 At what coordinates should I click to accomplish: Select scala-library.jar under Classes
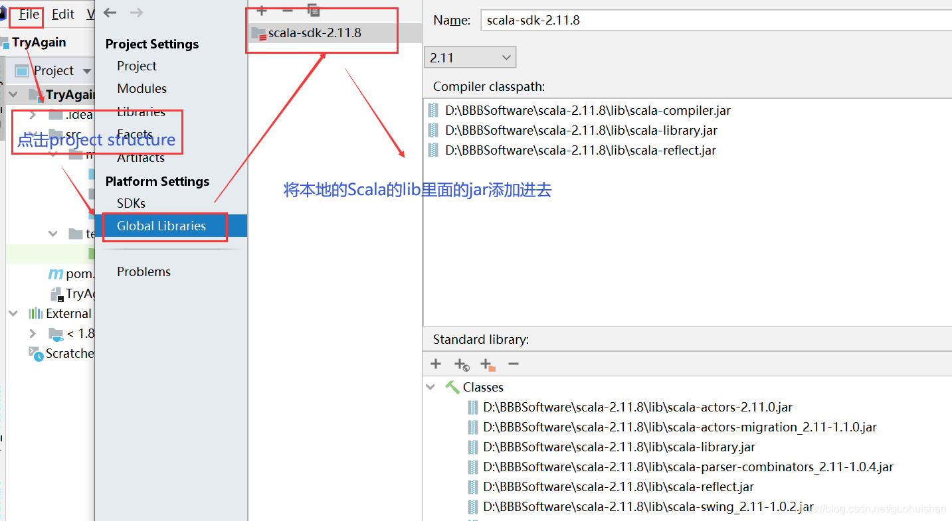619,447
